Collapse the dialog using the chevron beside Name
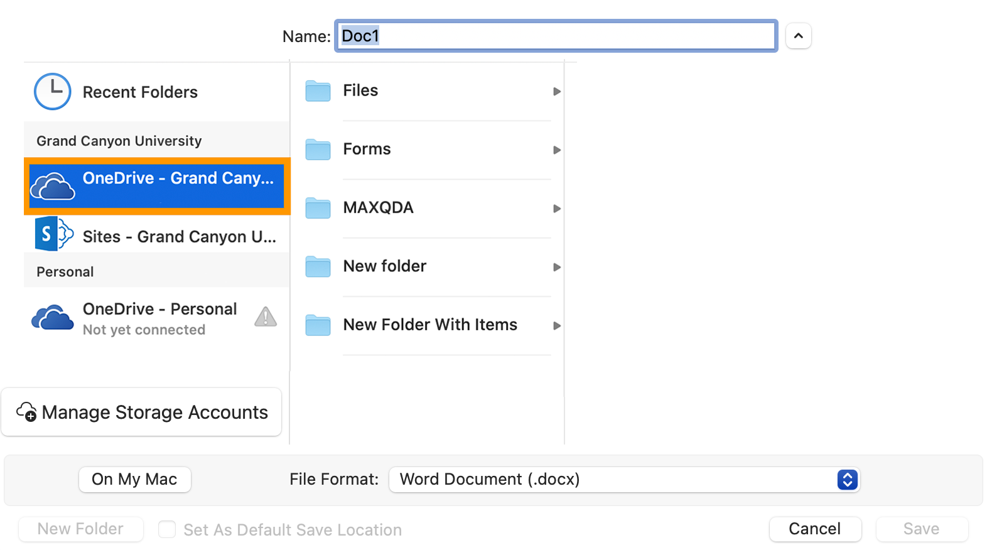This screenshot has width=987, height=550. pos(798,36)
